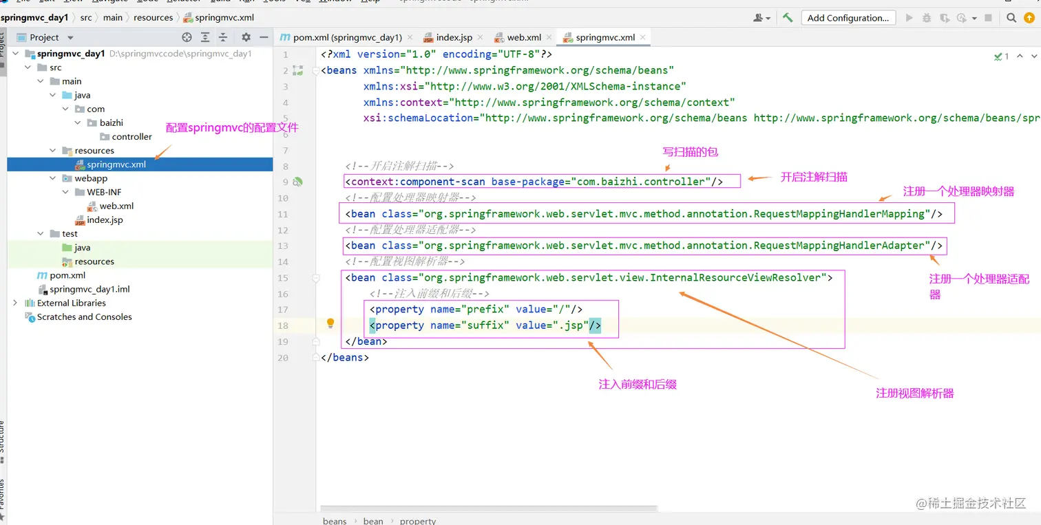Click the beans breadcrumb at editor bottom
1041x525 pixels.
click(335, 521)
